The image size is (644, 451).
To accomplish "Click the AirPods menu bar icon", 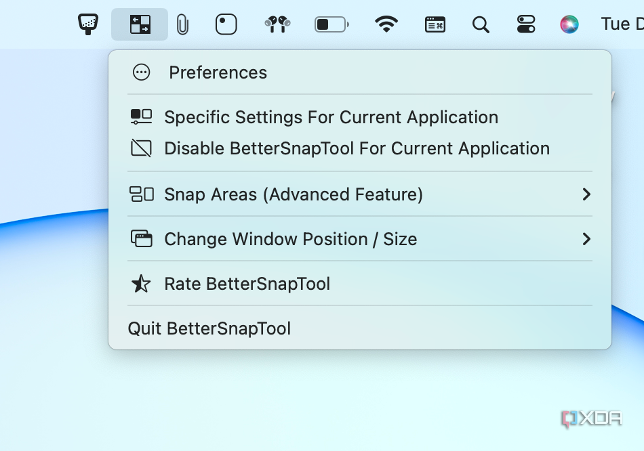I will click(278, 24).
